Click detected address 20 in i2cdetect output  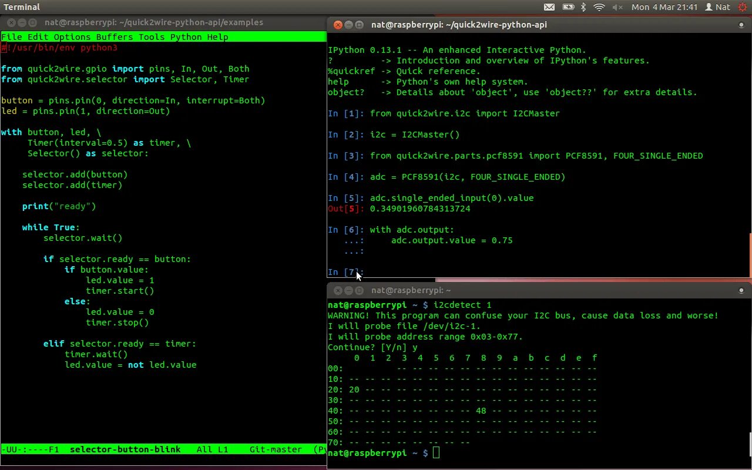[x=354, y=390]
